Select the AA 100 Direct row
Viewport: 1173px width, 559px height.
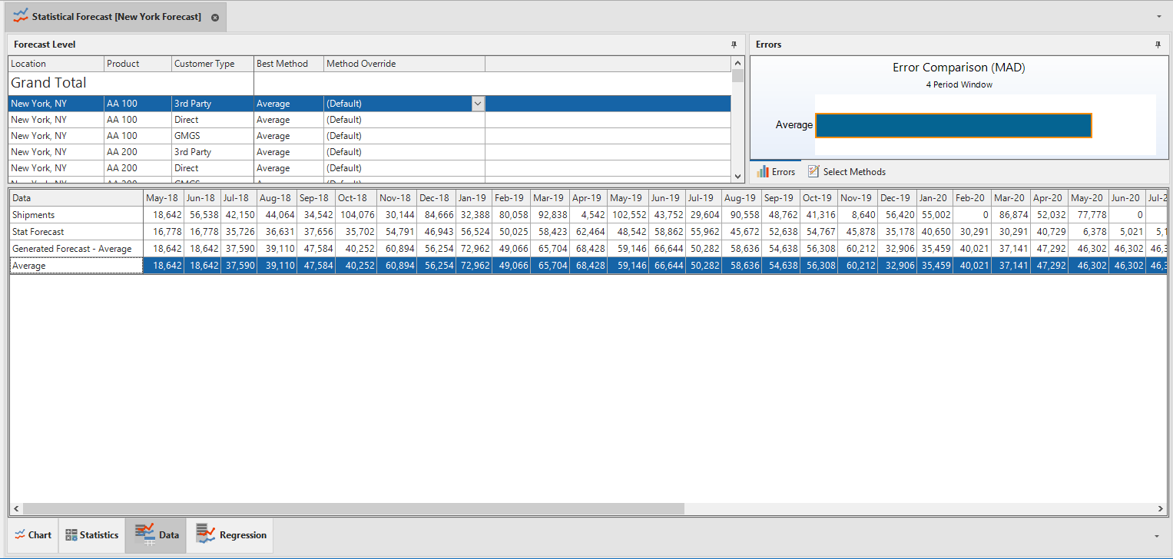pyautogui.click(x=369, y=120)
